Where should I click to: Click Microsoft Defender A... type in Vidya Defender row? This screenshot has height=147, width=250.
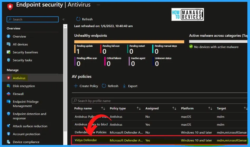[126, 140]
